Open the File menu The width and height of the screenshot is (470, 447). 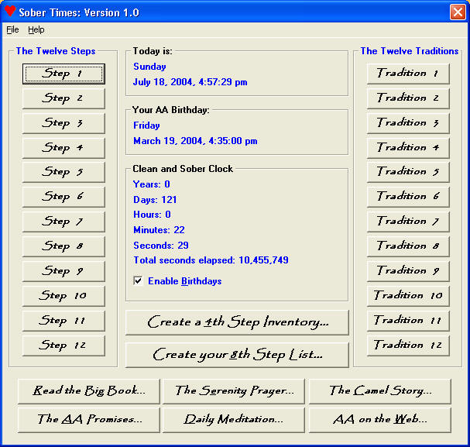click(12, 29)
